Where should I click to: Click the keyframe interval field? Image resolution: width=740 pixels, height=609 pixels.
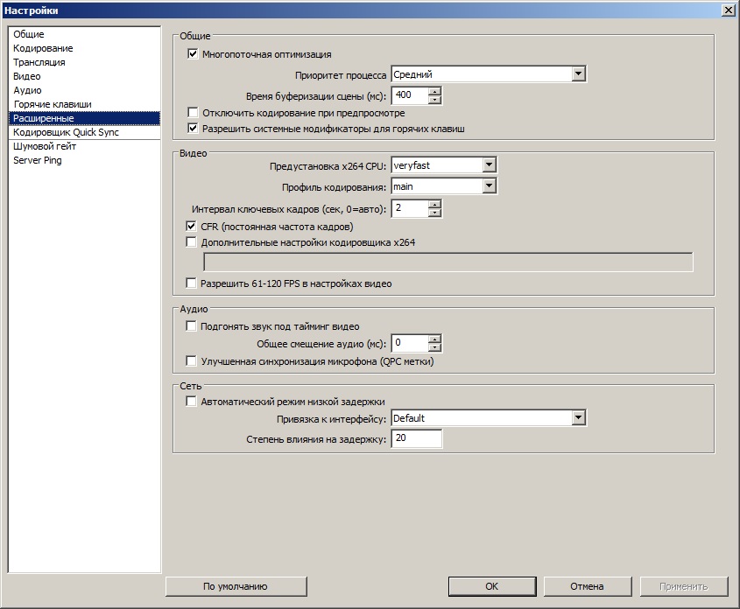(x=410, y=208)
